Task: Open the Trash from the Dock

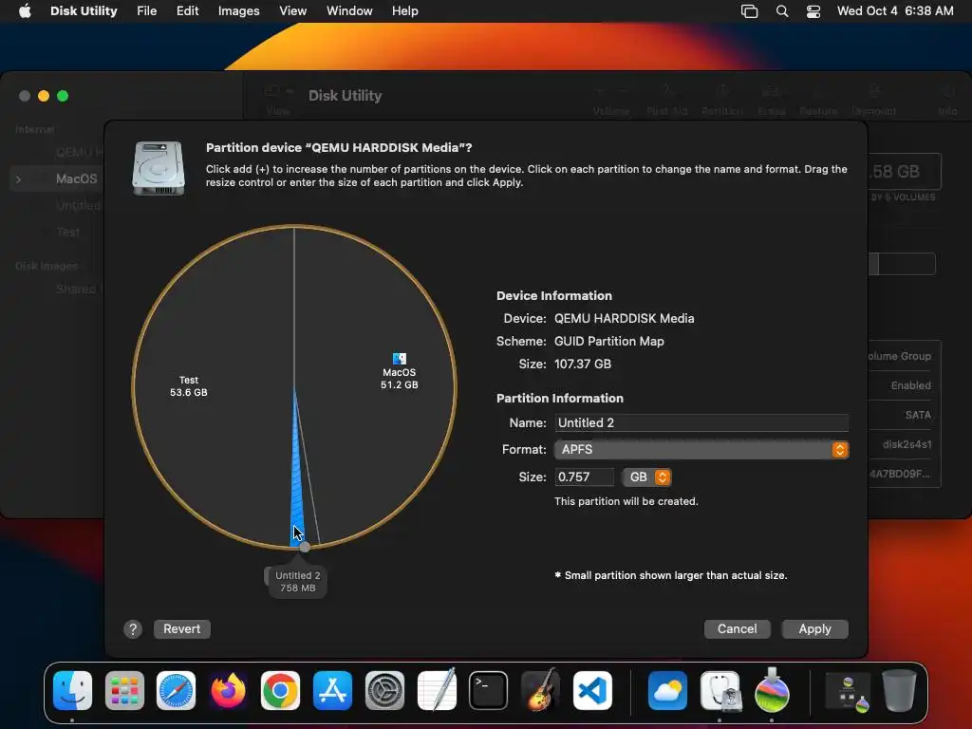Action: [899, 690]
